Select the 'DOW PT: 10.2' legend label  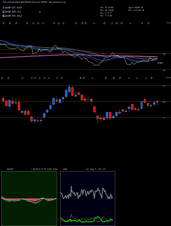(x=13, y=16)
